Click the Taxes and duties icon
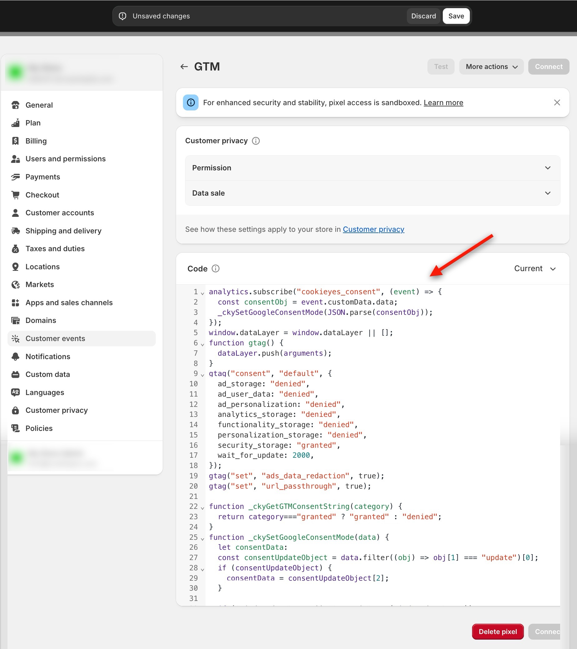The height and width of the screenshot is (649, 577). [x=15, y=249]
